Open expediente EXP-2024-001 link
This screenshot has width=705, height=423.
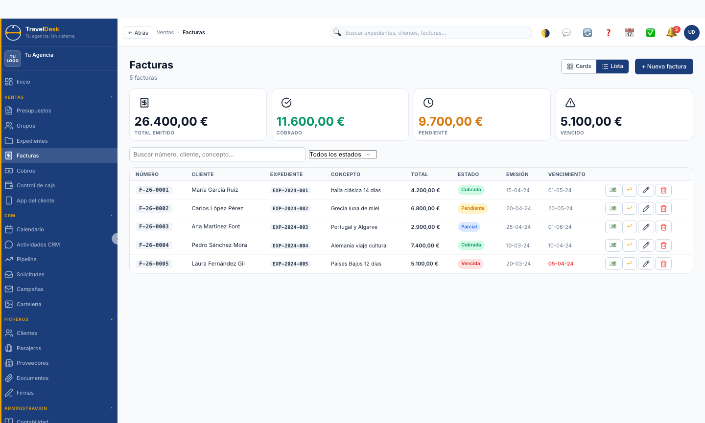290,191
